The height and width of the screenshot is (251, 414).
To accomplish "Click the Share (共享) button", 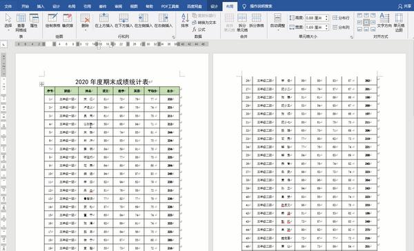I will 404,6.
